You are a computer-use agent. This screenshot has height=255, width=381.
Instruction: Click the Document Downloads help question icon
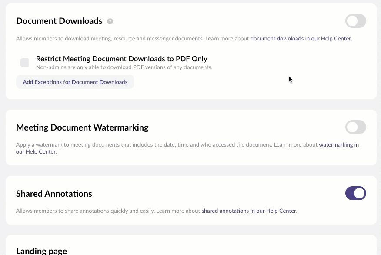click(110, 21)
